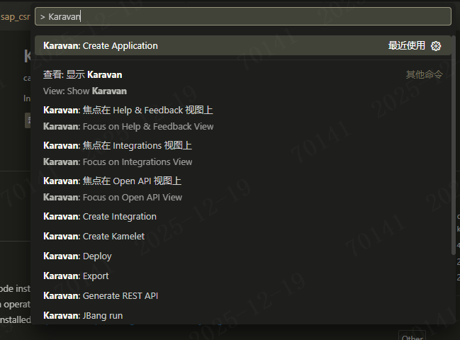Viewport: 460px width, 340px height.
Task: Click the command list scrollbar
Action: [453, 156]
